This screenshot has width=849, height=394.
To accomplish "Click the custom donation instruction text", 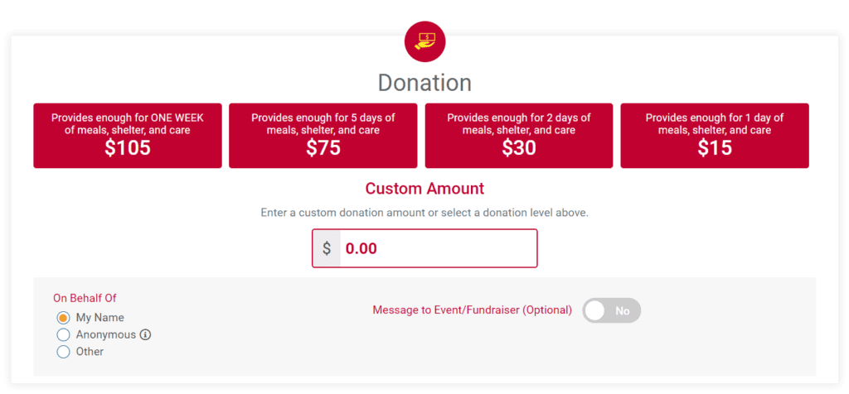I will click(x=424, y=213).
